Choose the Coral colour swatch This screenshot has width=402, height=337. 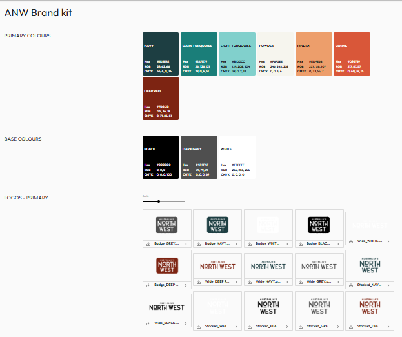(352, 54)
